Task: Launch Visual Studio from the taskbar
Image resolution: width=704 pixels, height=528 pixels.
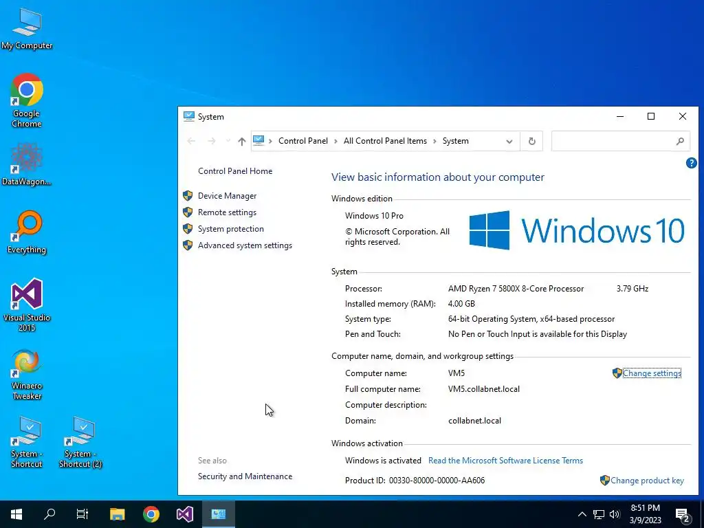Action: point(184,514)
